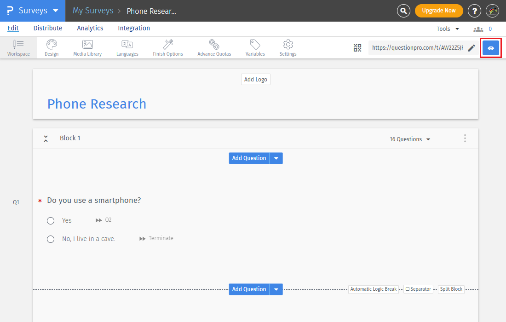
Task: Preview the survey with the eye button
Action: click(491, 48)
